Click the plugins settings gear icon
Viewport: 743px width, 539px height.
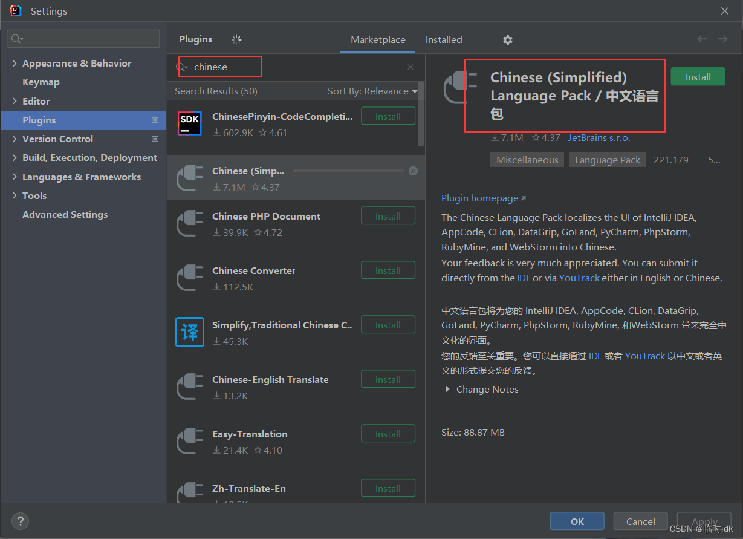[508, 40]
